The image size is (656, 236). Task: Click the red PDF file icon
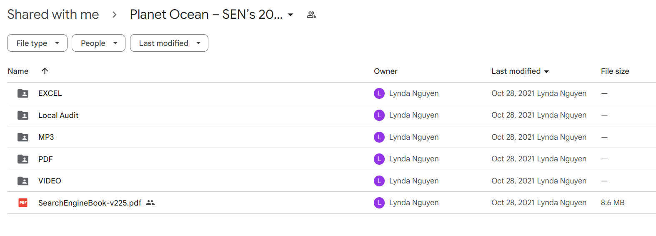tap(23, 203)
